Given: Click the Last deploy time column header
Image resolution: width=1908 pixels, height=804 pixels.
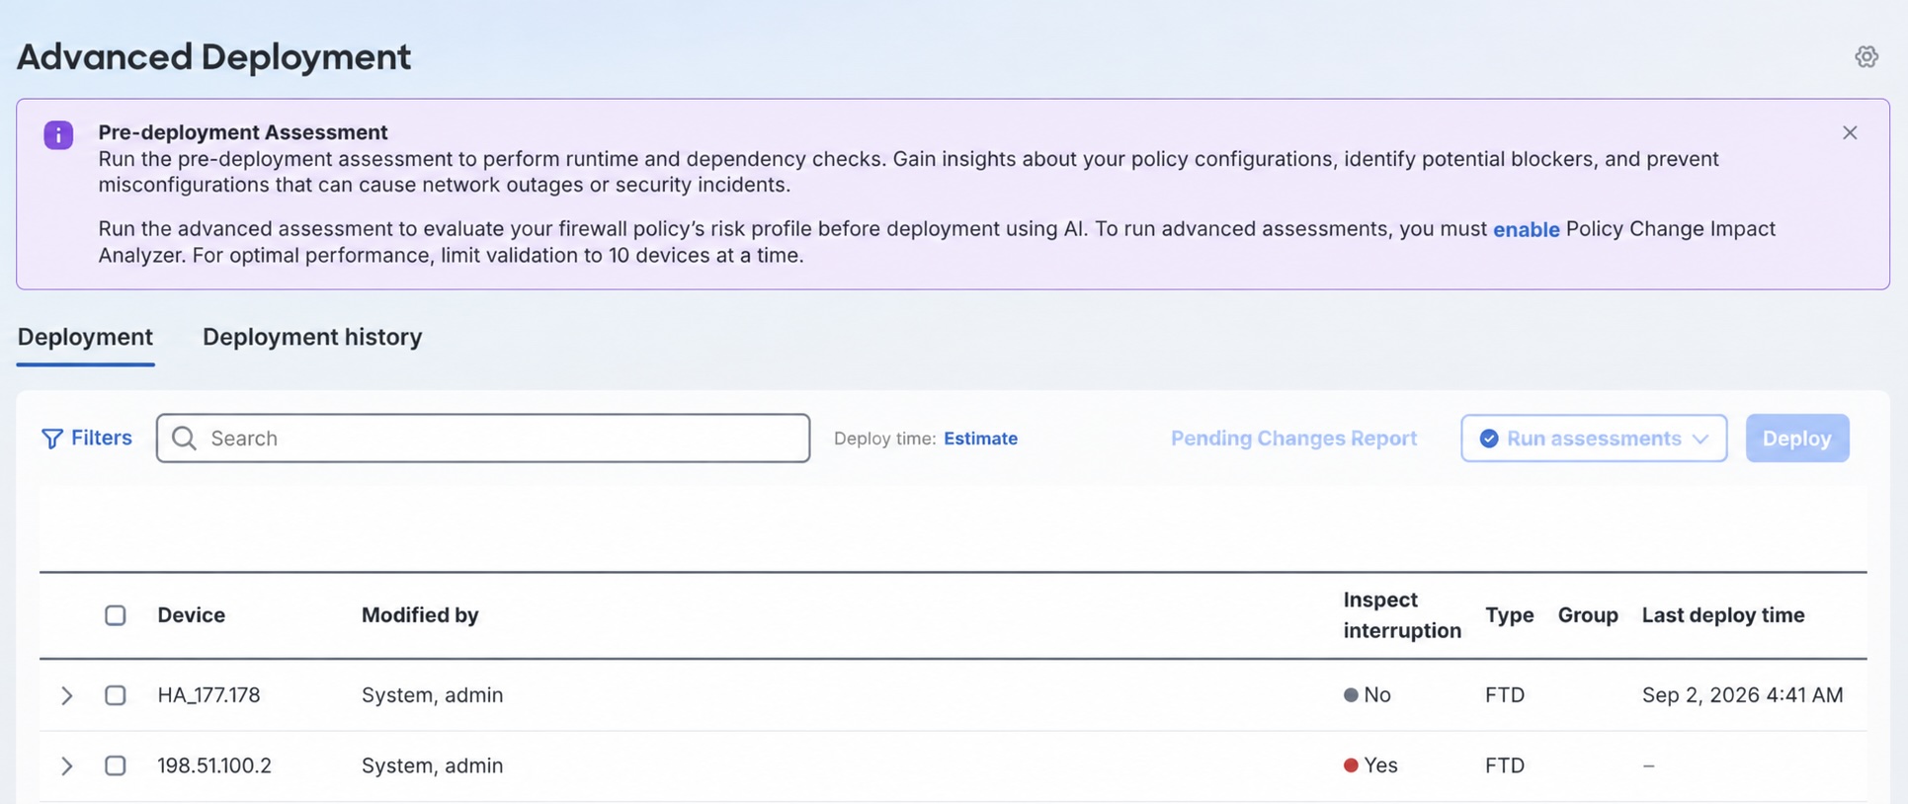Looking at the screenshot, I should click(x=1722, y=615).
